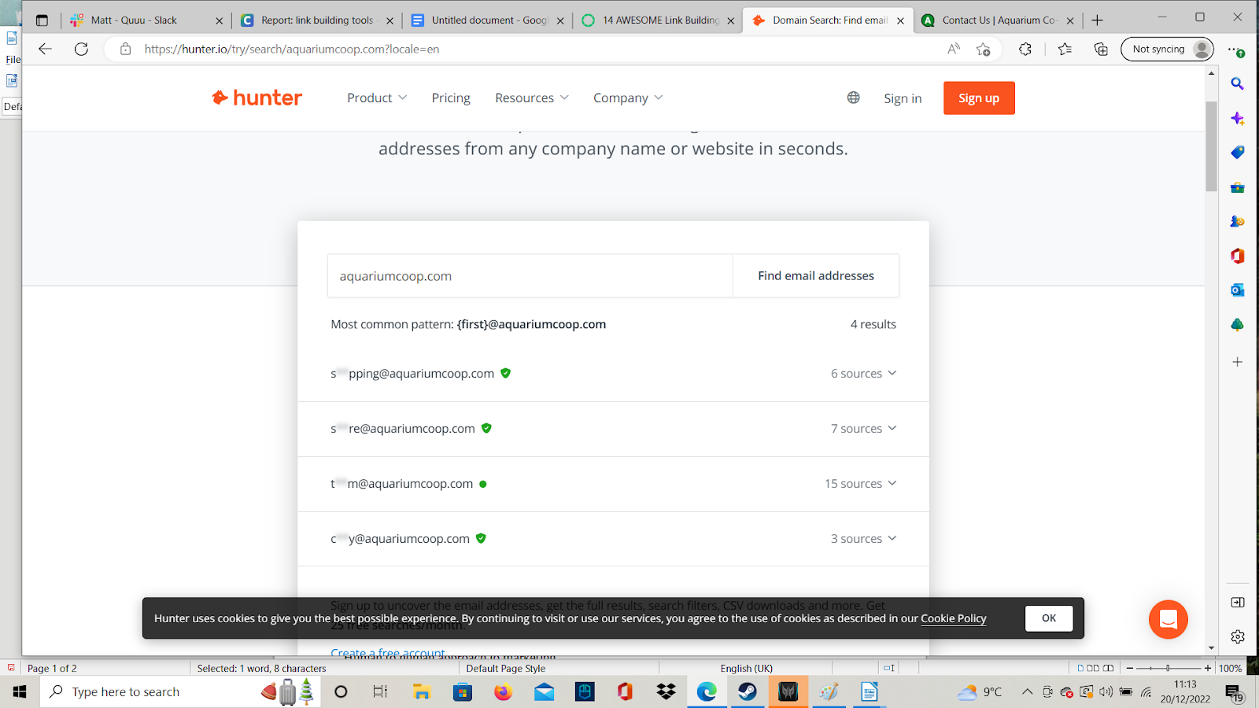Open the tree icon in Edge sidebar
The width and height of the screenshot is (1259, 708).
coord(1238,325)
